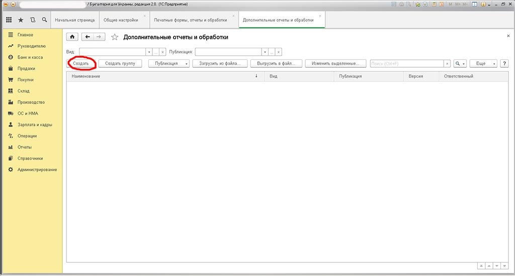Focus the Поиск search field

tap(406, 64)
